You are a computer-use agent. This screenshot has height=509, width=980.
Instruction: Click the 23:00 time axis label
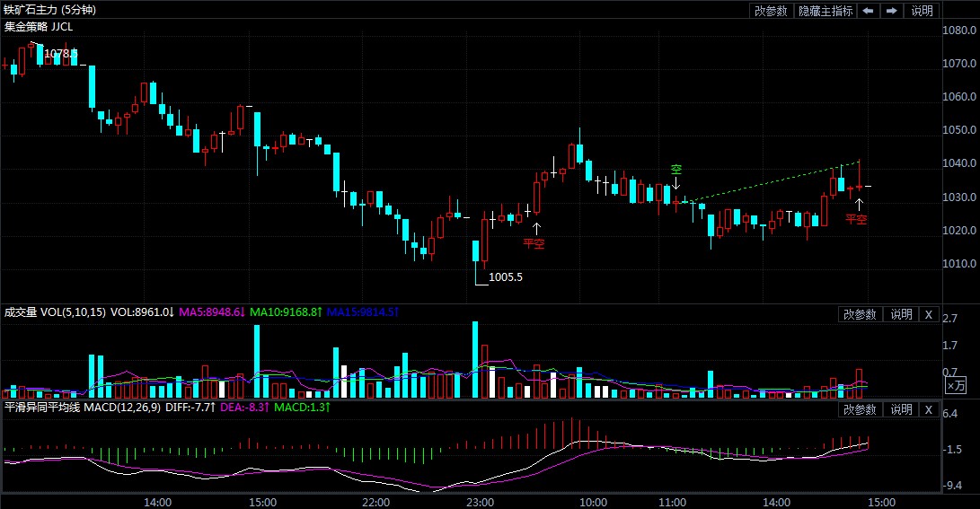tap(480, 502)
